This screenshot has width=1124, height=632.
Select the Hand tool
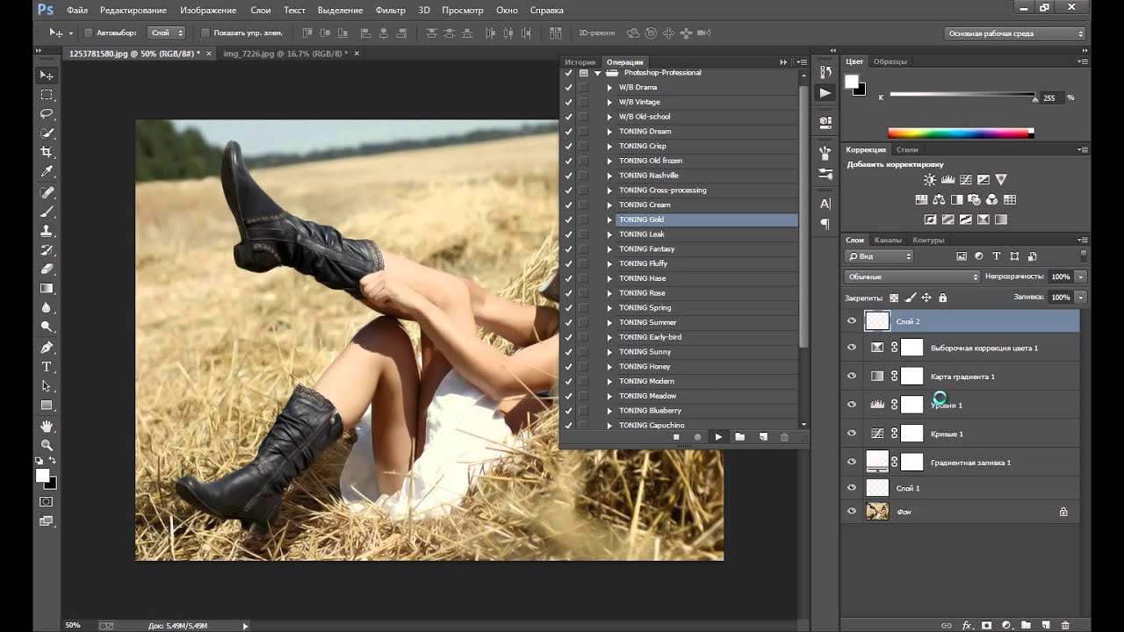pyautogui.click(x=47, y=426)
